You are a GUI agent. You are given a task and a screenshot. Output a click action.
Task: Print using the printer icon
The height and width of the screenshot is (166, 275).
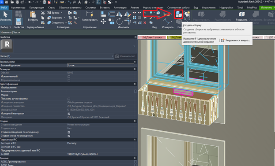click(45, 2)
